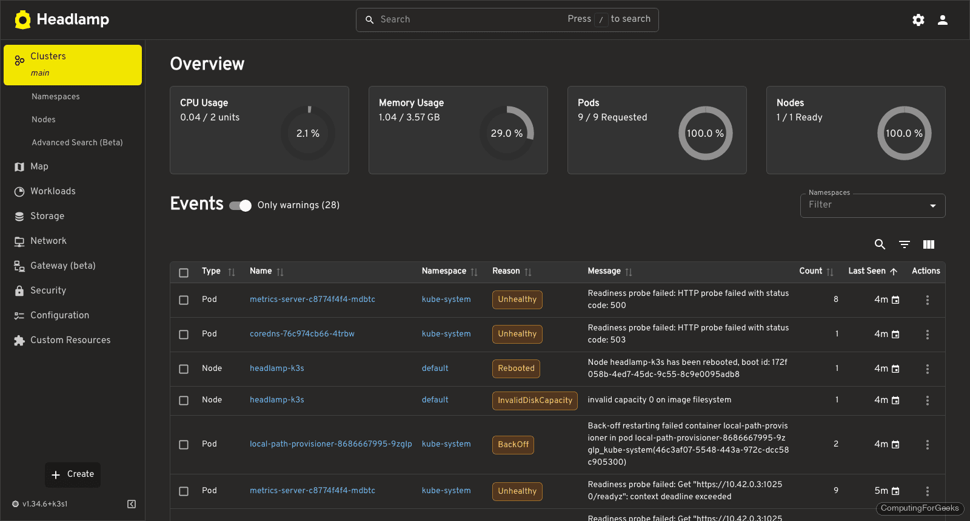Click the CPU Usage 2.1 % gauge
This screenshot has height=521, width=970.
point(308,133)
